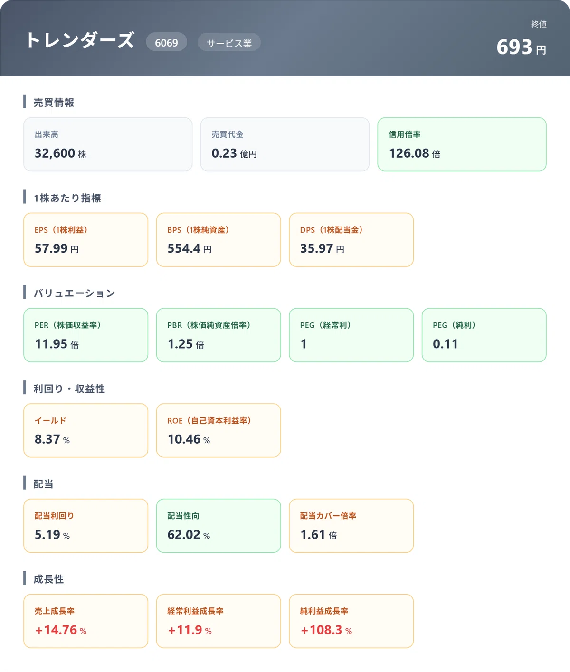Viewport: 570px width, 672px height.
Task: Click the 1株あたり指標 section heading
Action: click(x=67, y=198)
